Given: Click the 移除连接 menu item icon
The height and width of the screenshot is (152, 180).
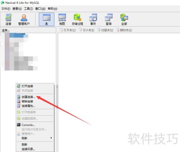Looking at the screenshot, I should [x=19, y=101].
